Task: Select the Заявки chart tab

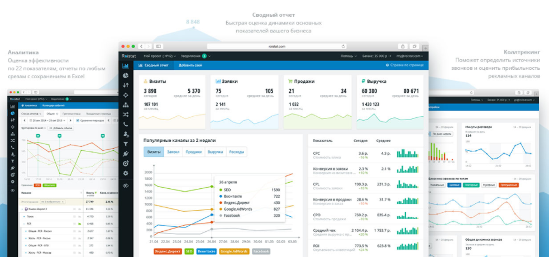Action: click(173, 152)
